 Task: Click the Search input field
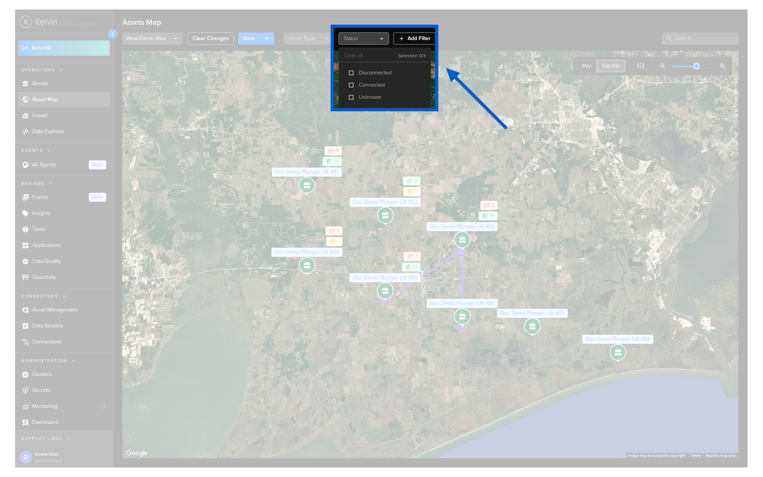700,39
